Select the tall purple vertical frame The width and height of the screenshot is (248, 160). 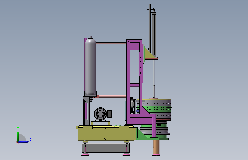(x=134, y=82)
